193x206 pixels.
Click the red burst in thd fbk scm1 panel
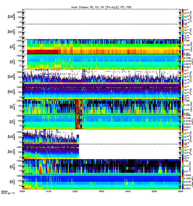pyautogui.click(x=79, y=122)
